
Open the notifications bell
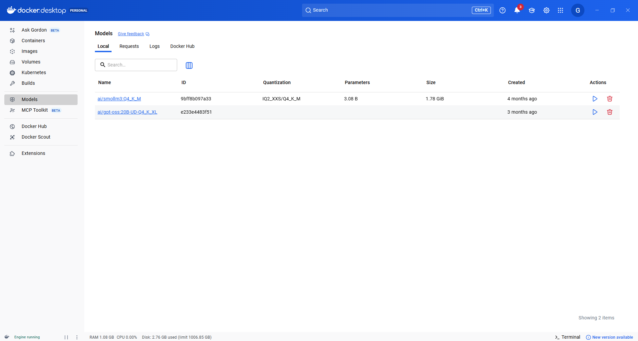[517, 10]
